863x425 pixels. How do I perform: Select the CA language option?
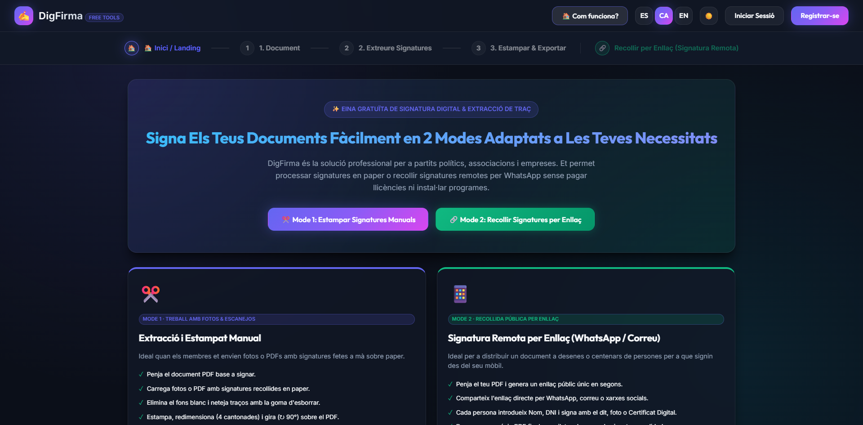click(x=664, y=16)
